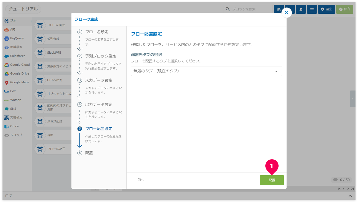Open the 基本 block category
Screen dimensions: 358x203
click(17, 21)
